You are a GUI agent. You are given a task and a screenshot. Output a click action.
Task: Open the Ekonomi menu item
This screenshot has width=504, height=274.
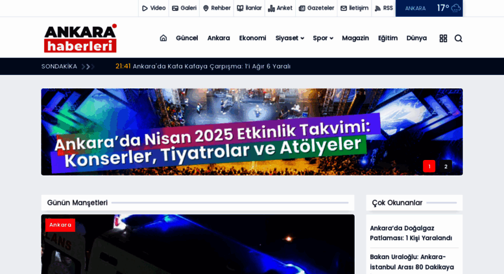(252, 38)
